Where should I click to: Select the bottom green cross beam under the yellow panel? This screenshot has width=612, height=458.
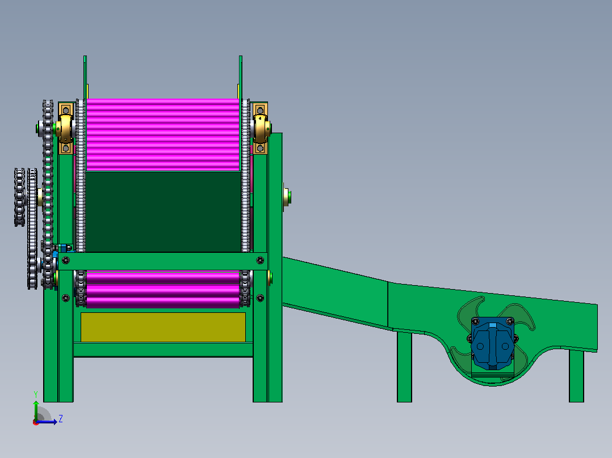pyautogui.click(x=163, y=350)
